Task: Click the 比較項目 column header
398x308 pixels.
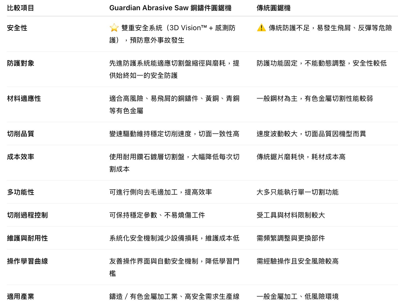Action: 20,8
